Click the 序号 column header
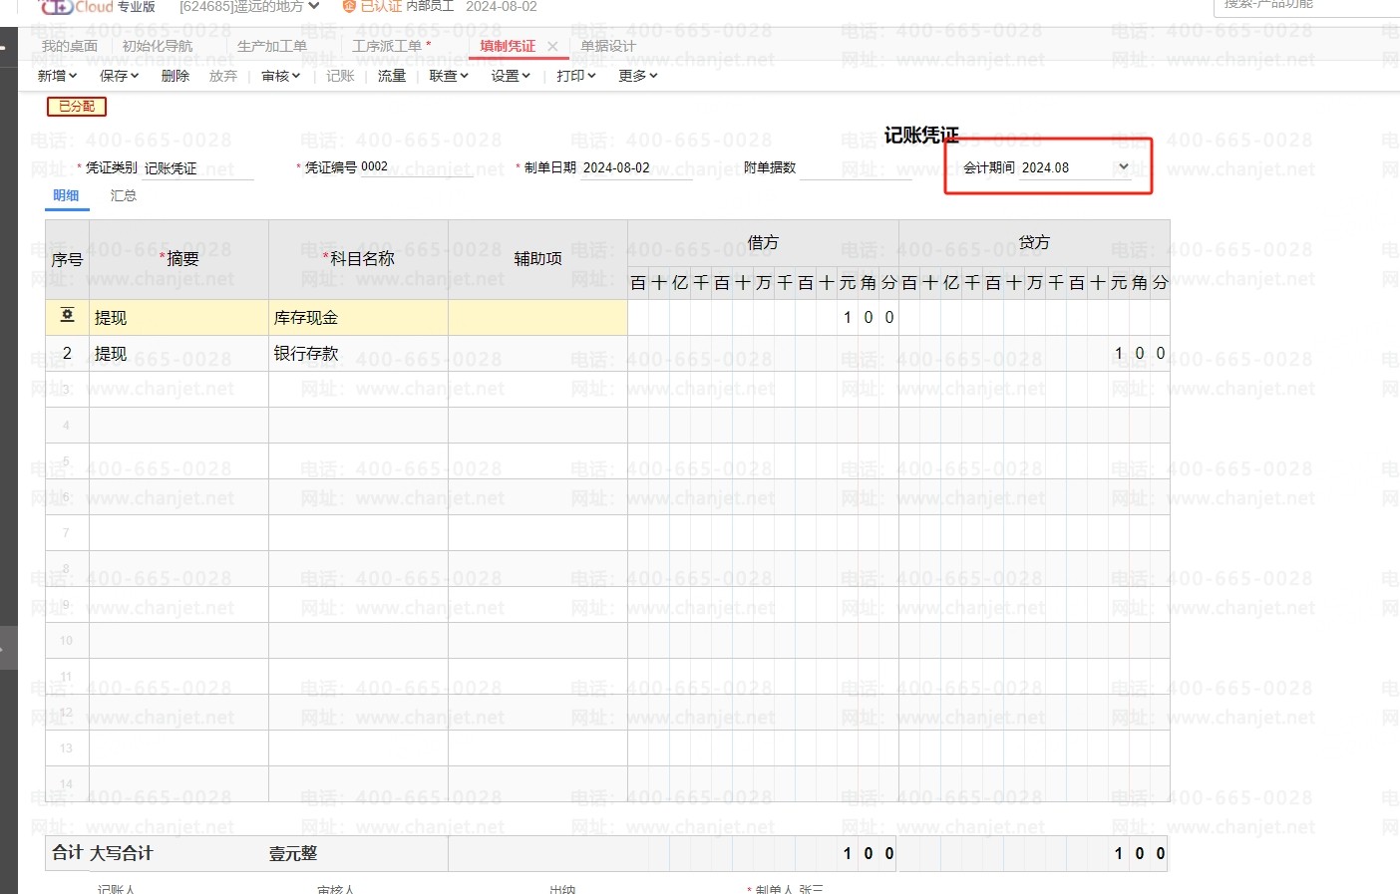Image resolution: width=1400 pixels, height=894 pixels. pyautogui.click(x=67, y=259)
